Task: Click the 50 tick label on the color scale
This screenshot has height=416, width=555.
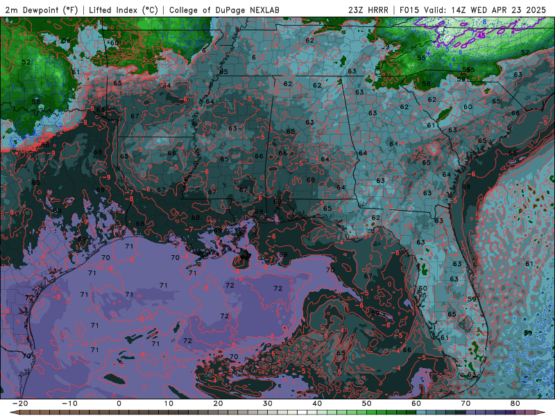Action: point(367,404)
